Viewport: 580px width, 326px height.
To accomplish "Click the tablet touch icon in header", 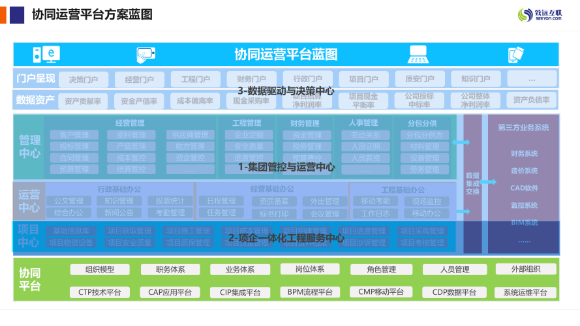I will pyautogui.click(x=145, y=54).
